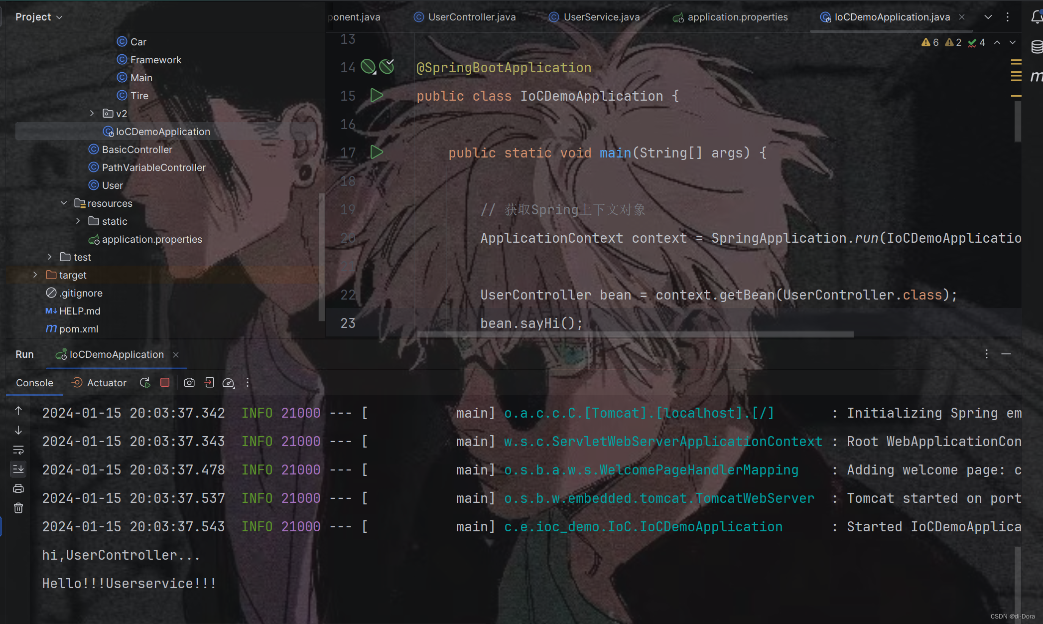Open the Maven tool window icon
The height and width of the screenshot is (624, 1043).
click(1037, 76)
